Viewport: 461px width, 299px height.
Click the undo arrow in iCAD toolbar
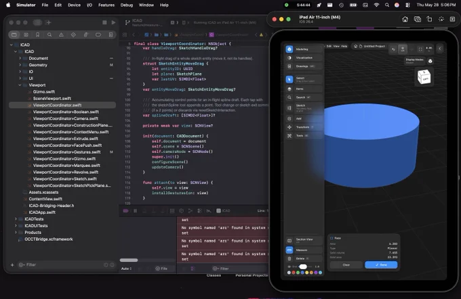(x=393, y=49)
